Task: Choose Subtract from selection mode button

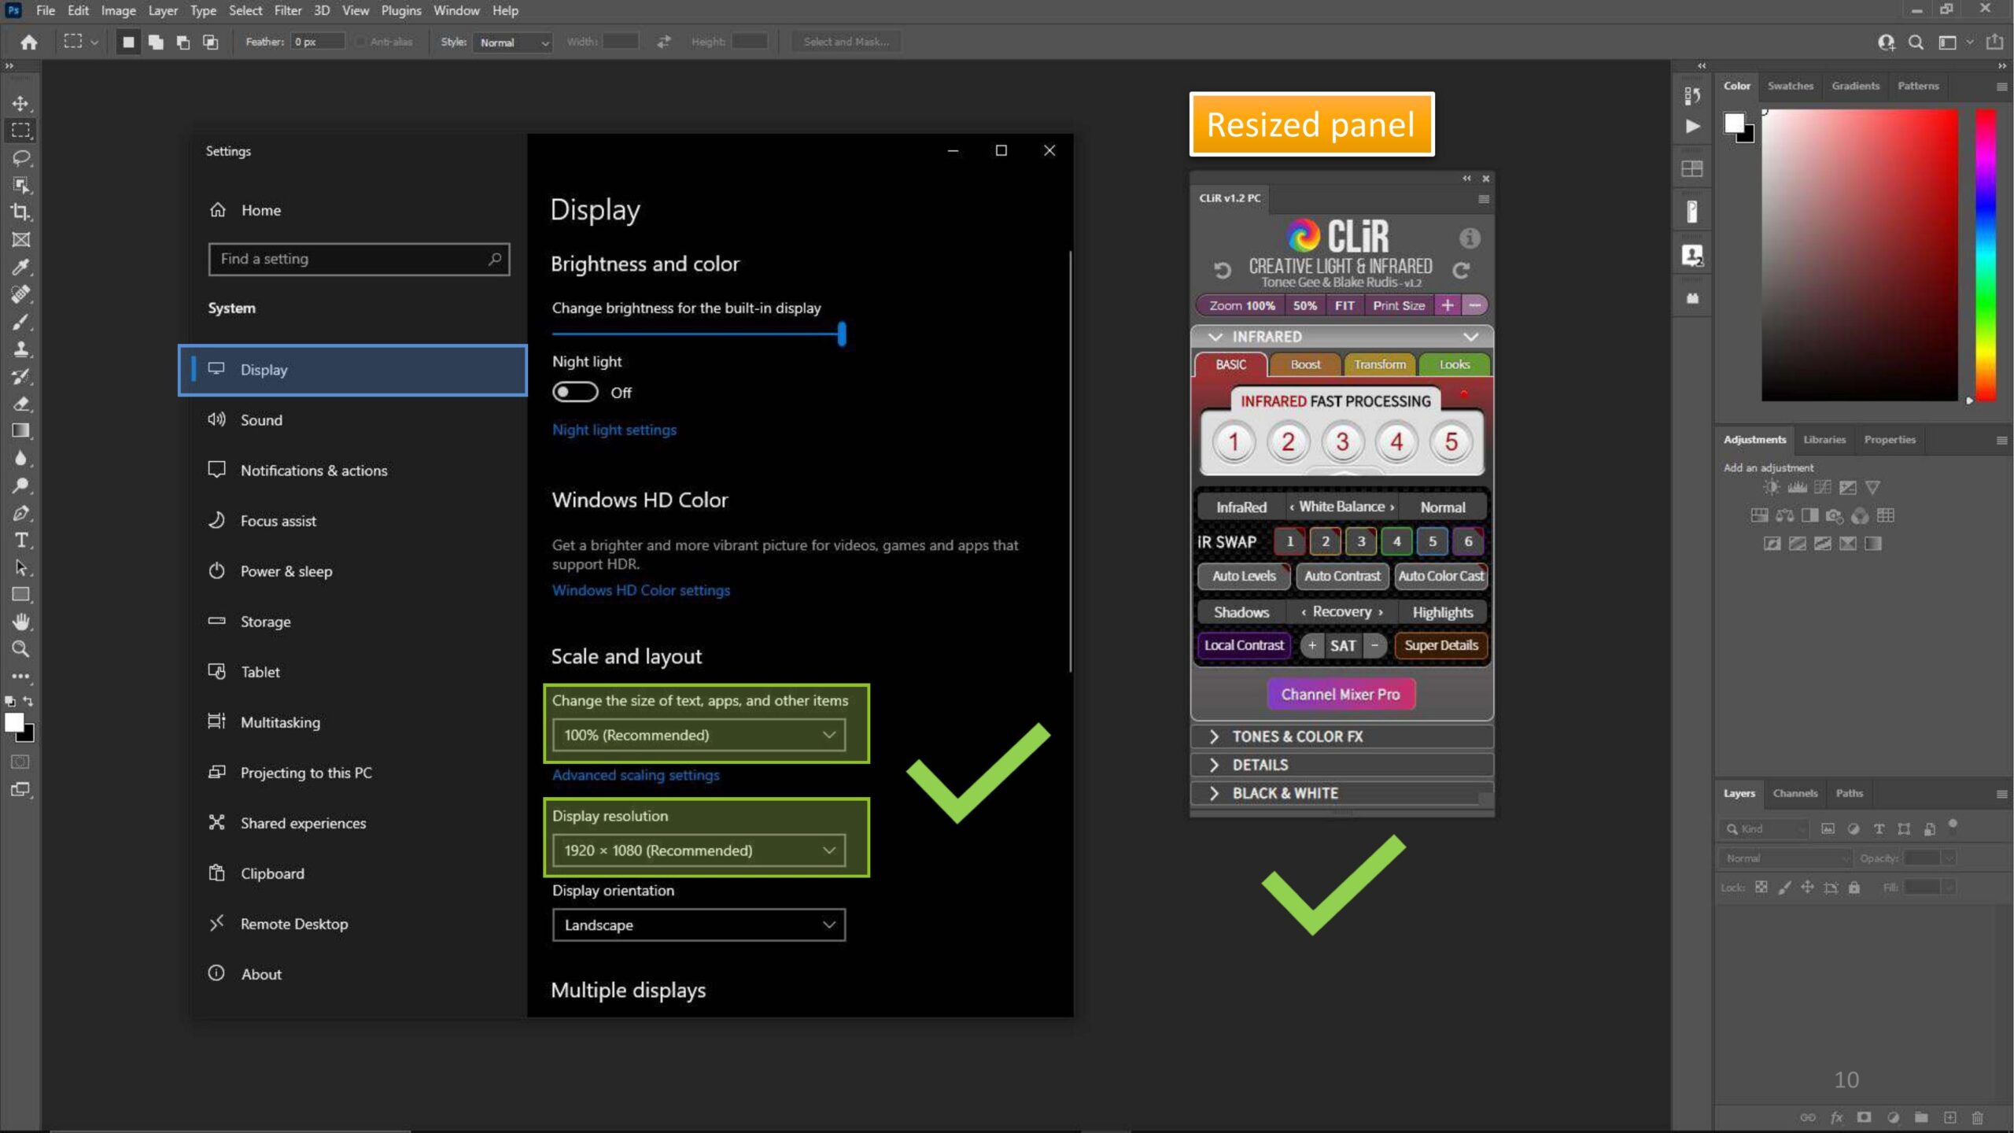Action: (183, 42)
